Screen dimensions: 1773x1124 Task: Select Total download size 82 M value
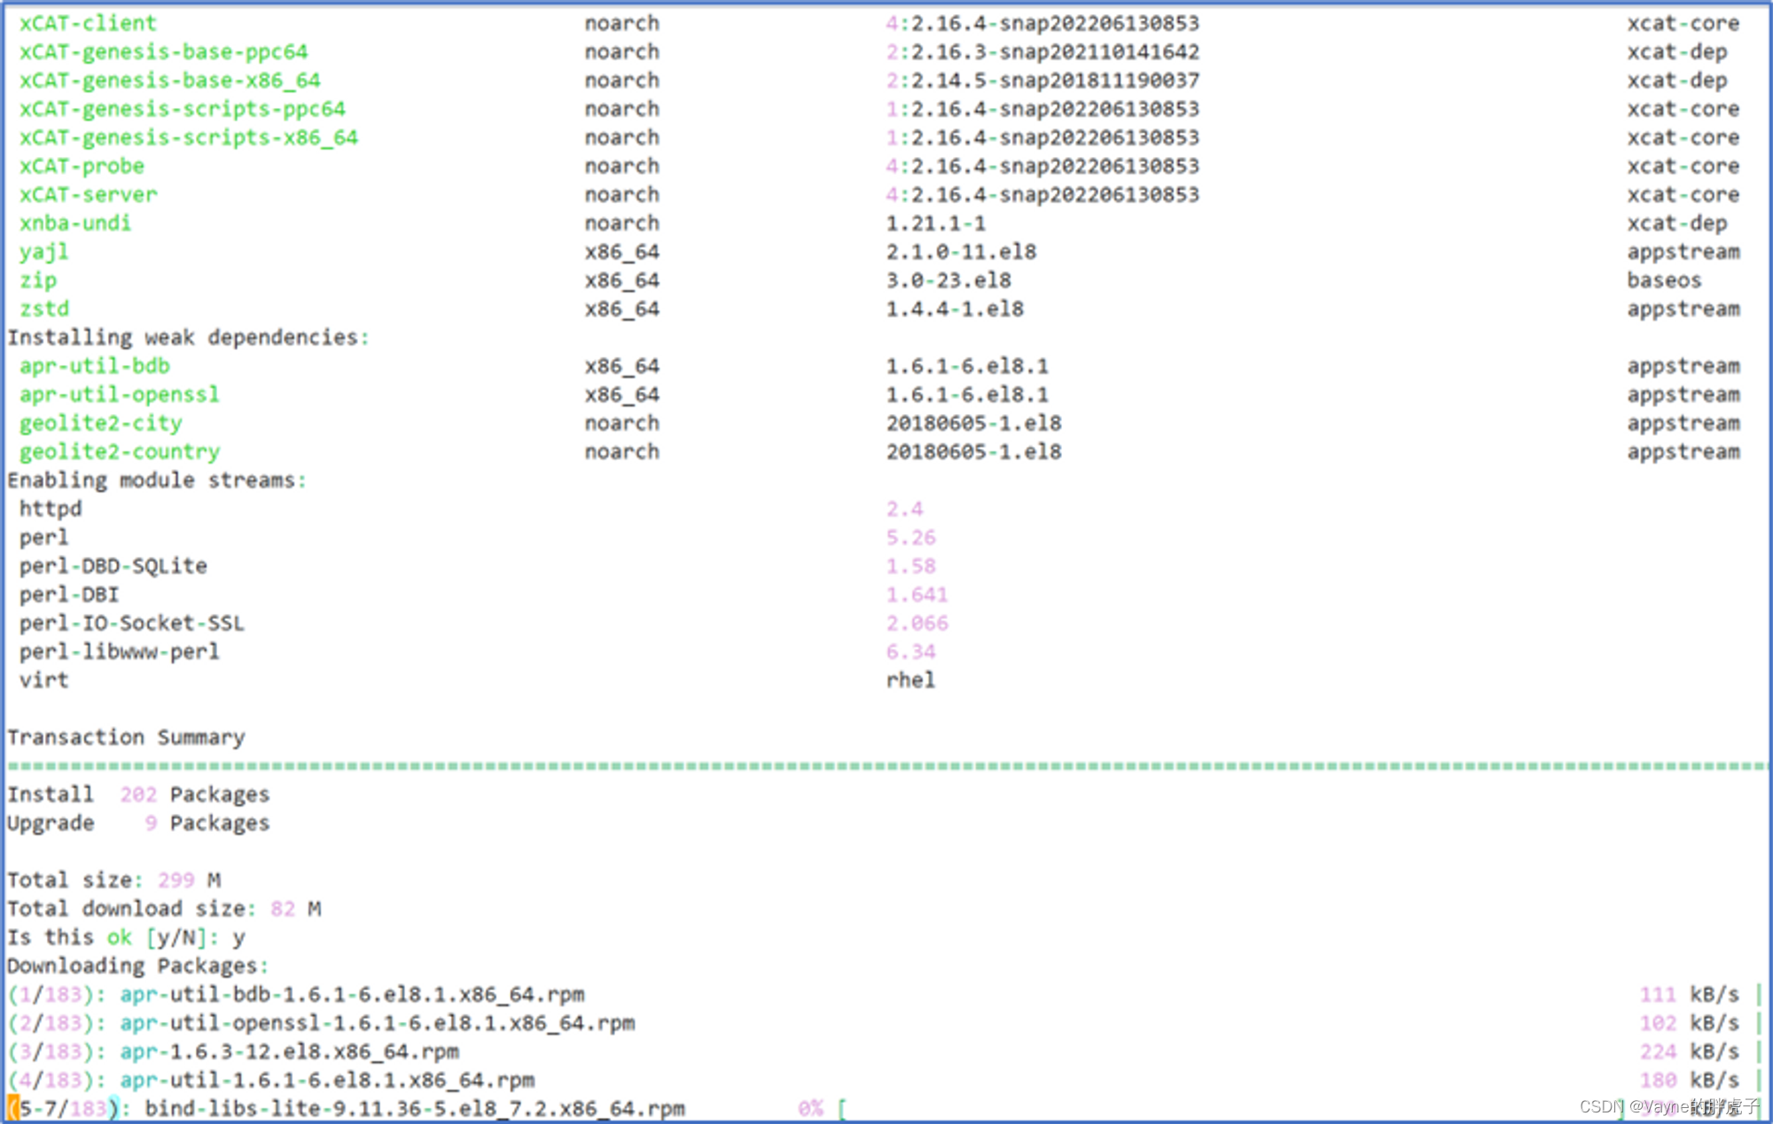296,909
